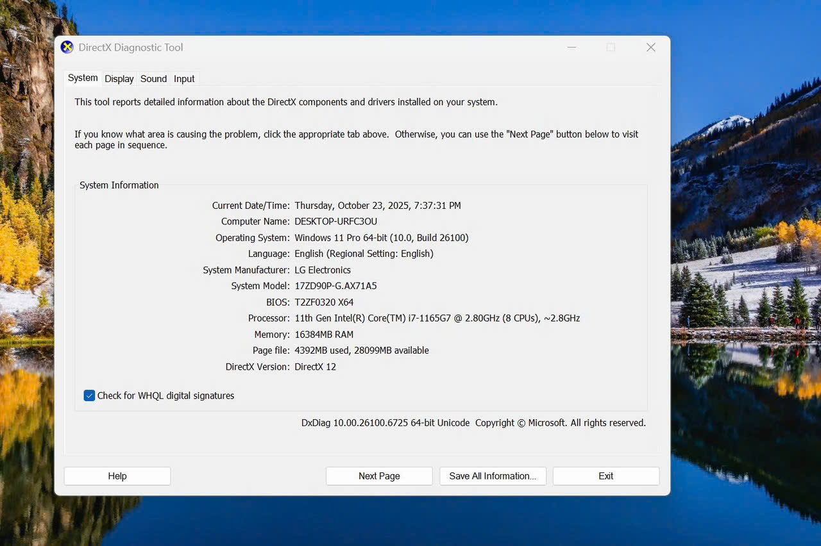821x546 pixels.
Task: Close the DirectX Diagnostic Tool window
Action: coord(650,47)
